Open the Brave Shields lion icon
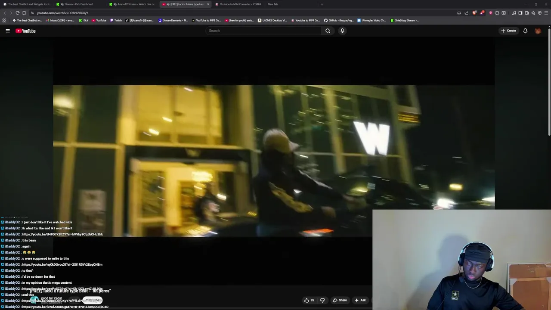The height and width of the screenshot is (310, 551). 474,13
